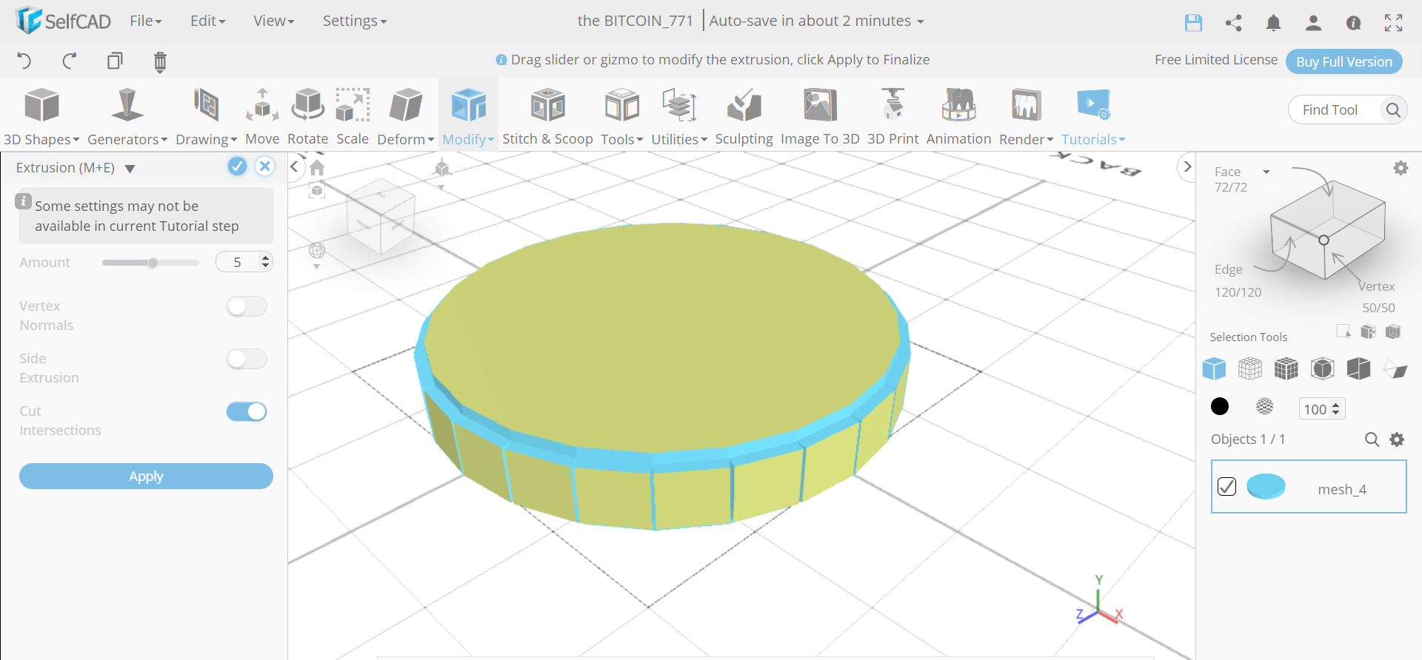Open Image To 3D tool
The width and height of the screenshot is (1422, 660).
coord(820,116)
